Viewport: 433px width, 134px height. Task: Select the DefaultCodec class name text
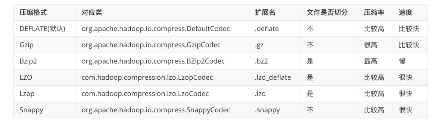156,29
